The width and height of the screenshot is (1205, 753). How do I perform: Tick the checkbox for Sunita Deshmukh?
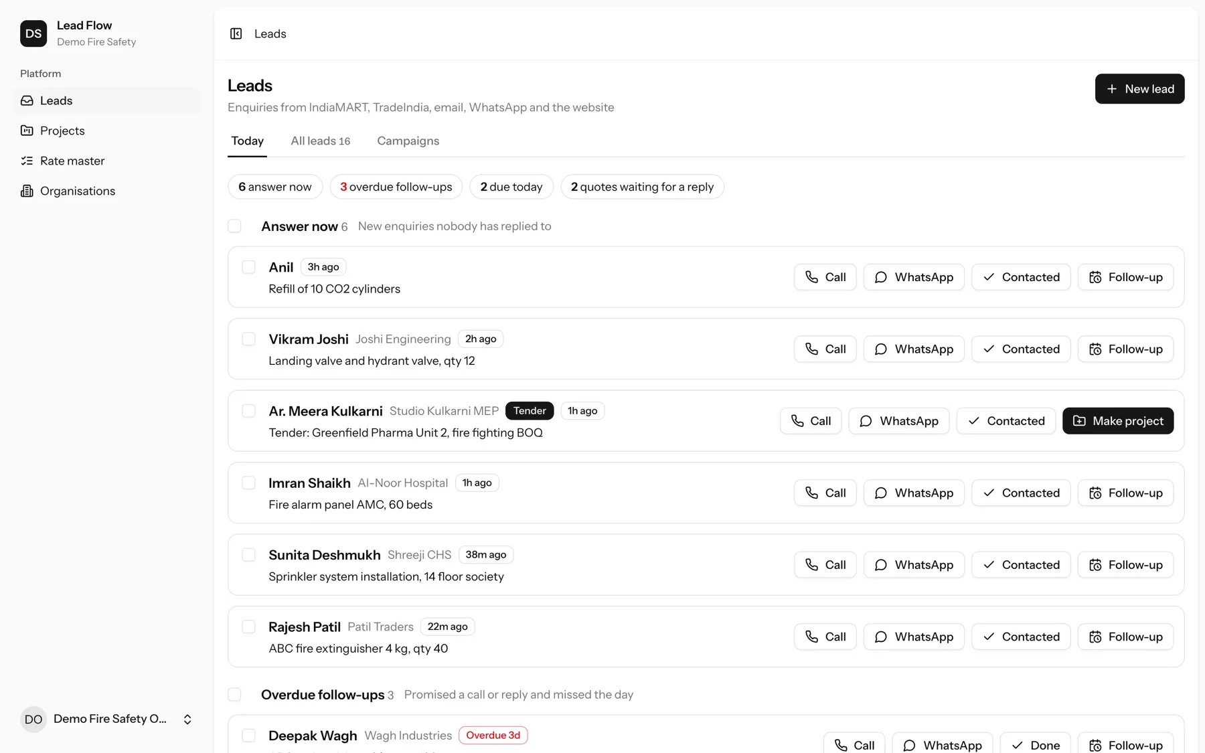[x=248, y=555]
